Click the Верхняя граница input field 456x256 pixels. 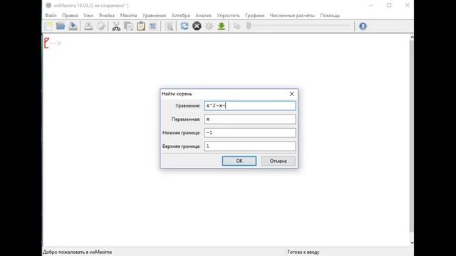click(250, 146)
